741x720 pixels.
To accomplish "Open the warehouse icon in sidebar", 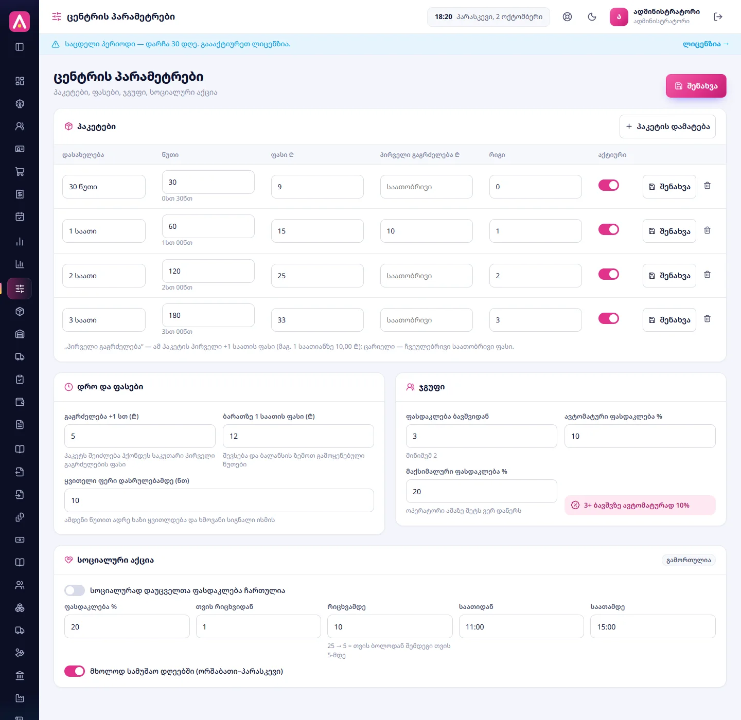I will point(20,334).
